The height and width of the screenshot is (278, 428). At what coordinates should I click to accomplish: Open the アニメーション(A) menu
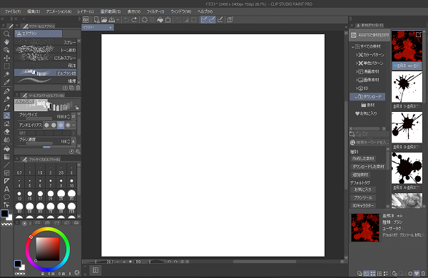[x=58, y=11]
